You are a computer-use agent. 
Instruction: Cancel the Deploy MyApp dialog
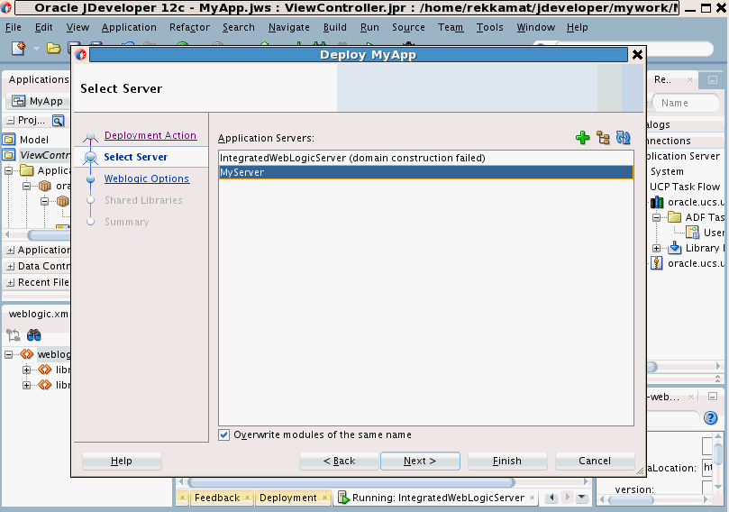595,461
